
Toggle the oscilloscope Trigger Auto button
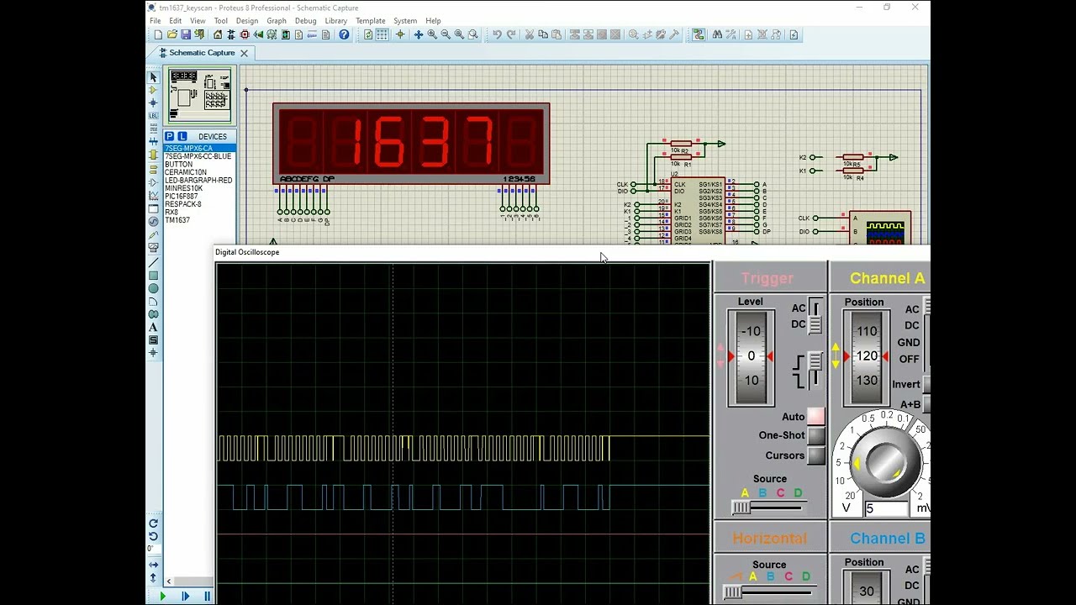coord(816,417)
